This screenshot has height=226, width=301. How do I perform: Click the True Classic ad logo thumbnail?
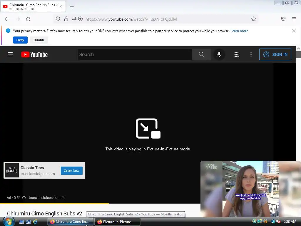pyautogui.click(x=12, y=170)
